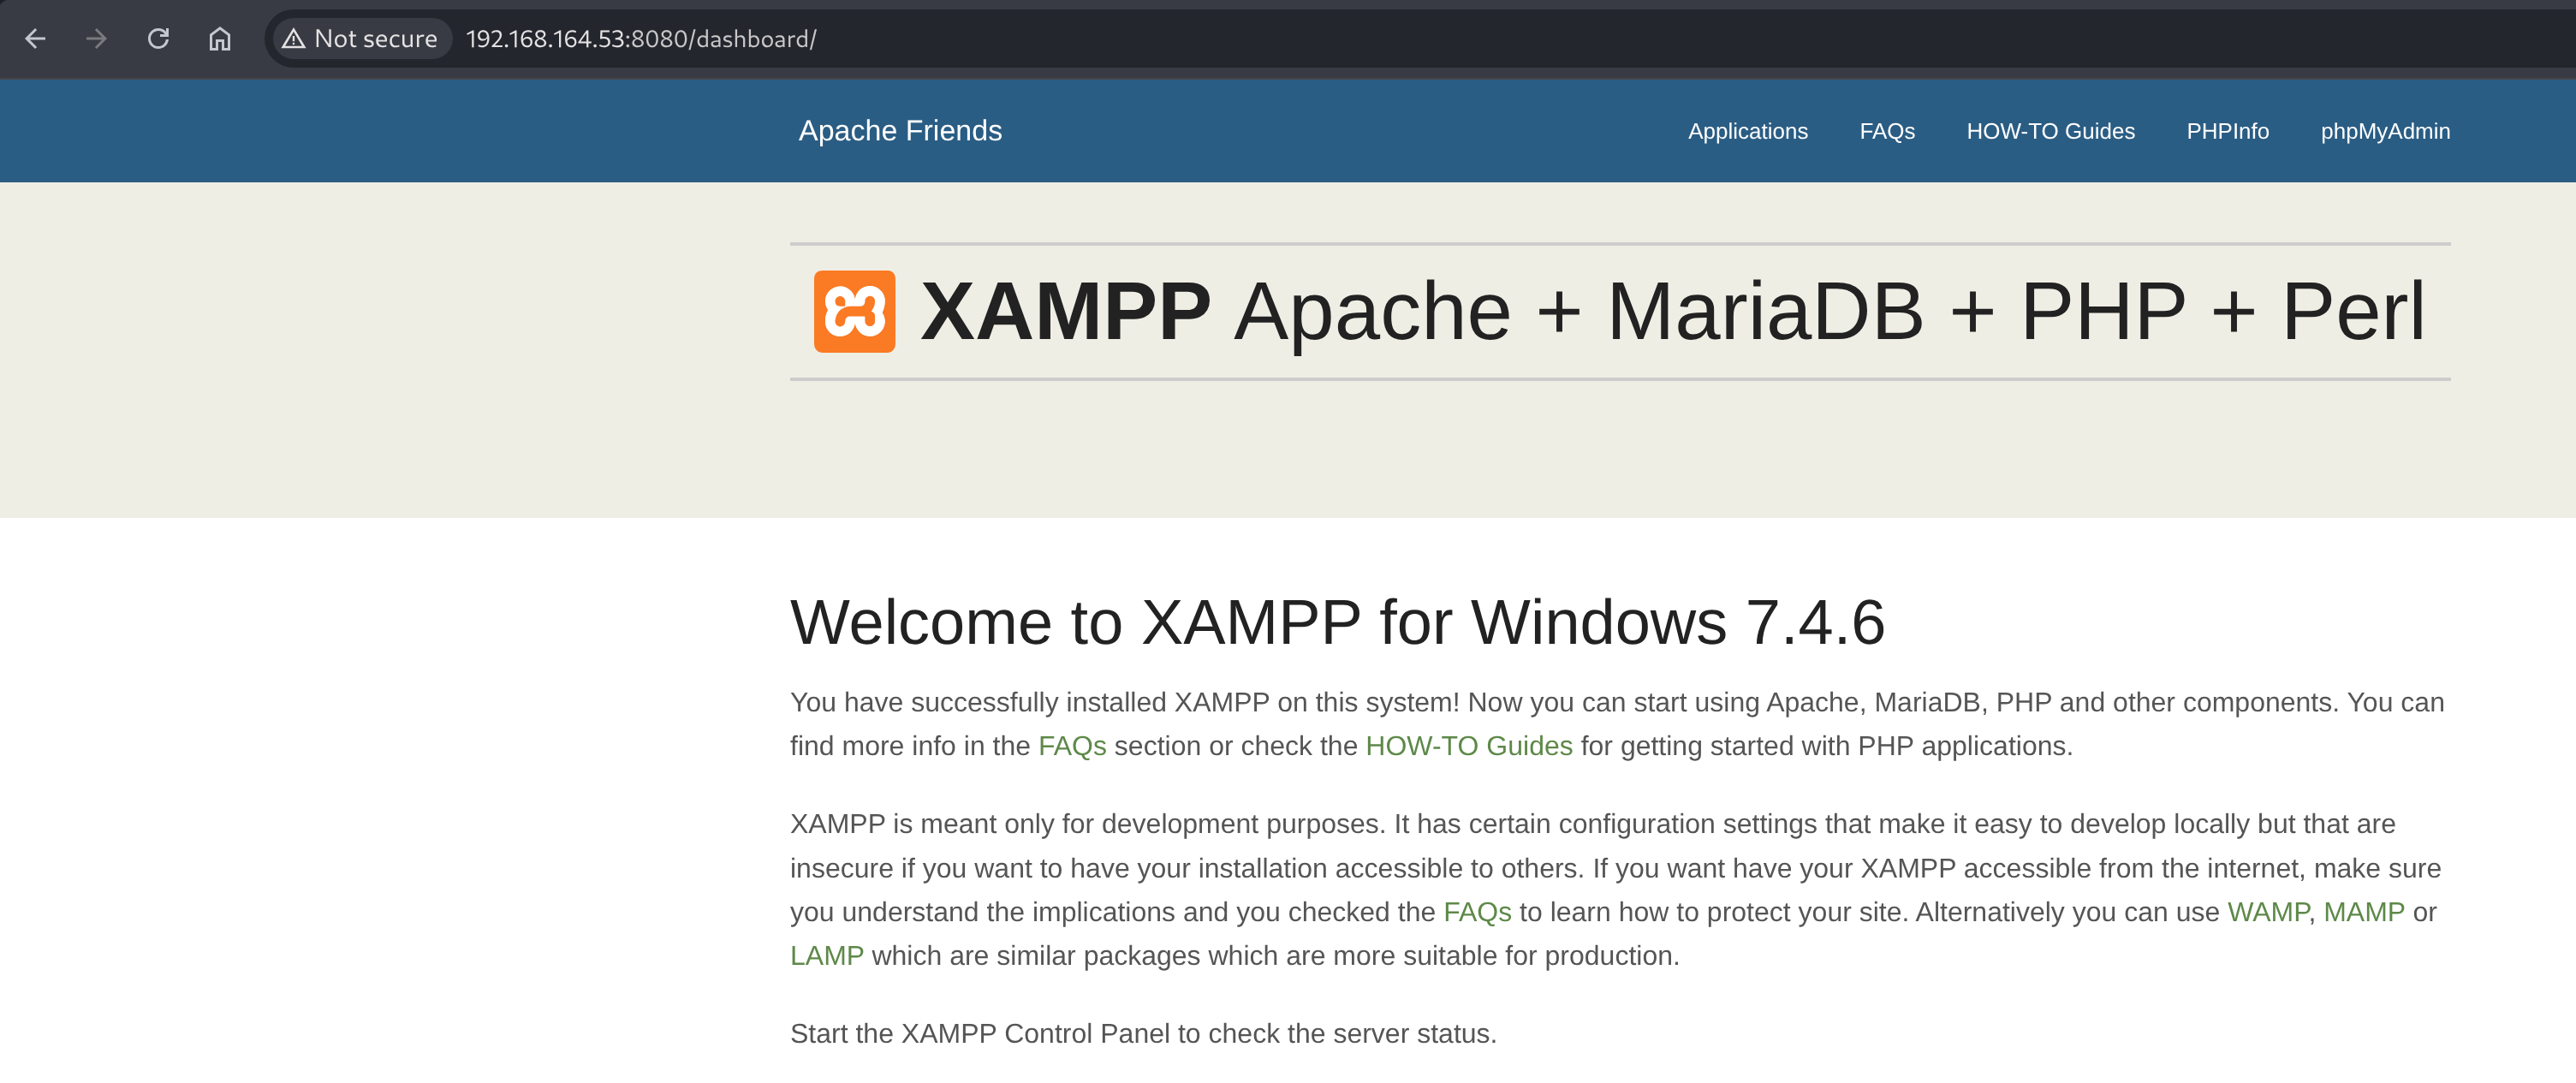
Task: Open PHPInfo from navigation bar
Action: pos(2227,131)
